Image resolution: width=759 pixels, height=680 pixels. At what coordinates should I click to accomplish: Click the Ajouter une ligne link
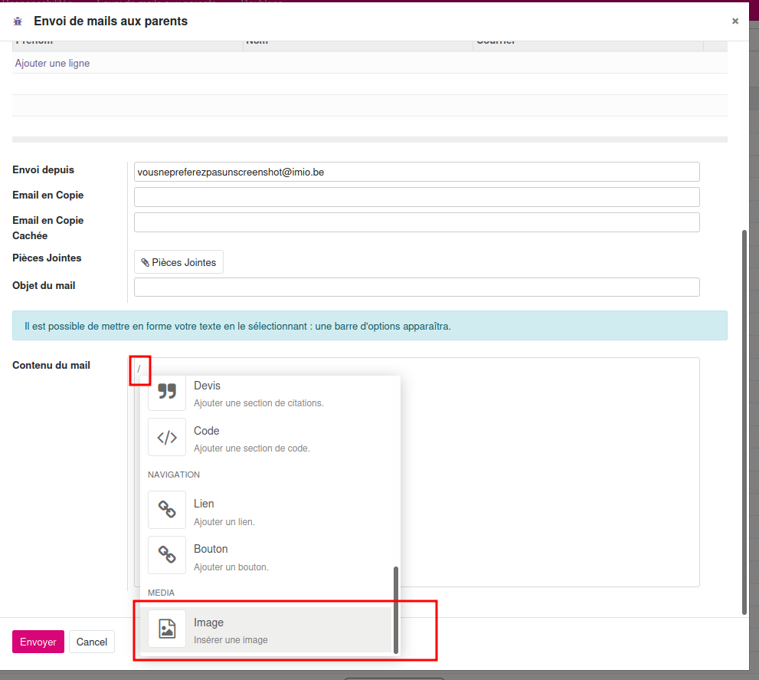coord(52,64)
